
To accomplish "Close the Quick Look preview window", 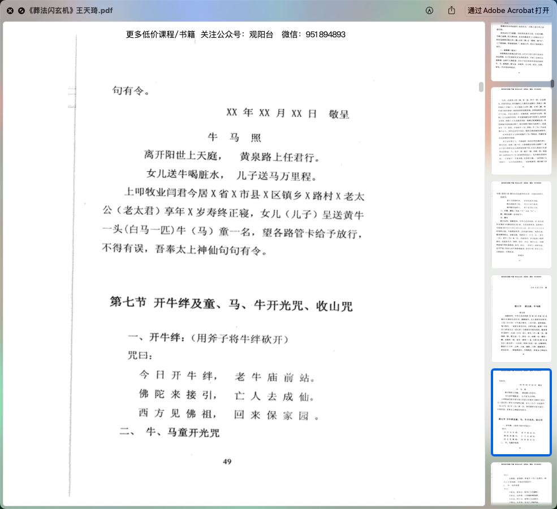I will click(x=10, y=11).
